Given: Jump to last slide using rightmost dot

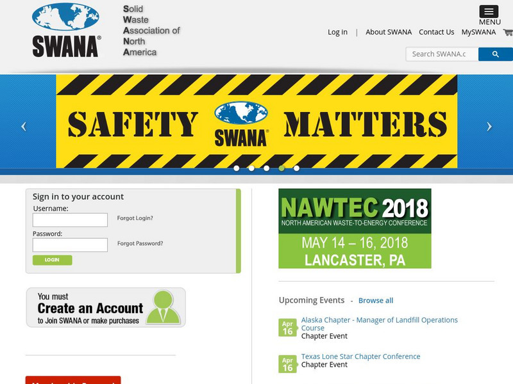Looking at the screenshot, I should click(296, 170).
